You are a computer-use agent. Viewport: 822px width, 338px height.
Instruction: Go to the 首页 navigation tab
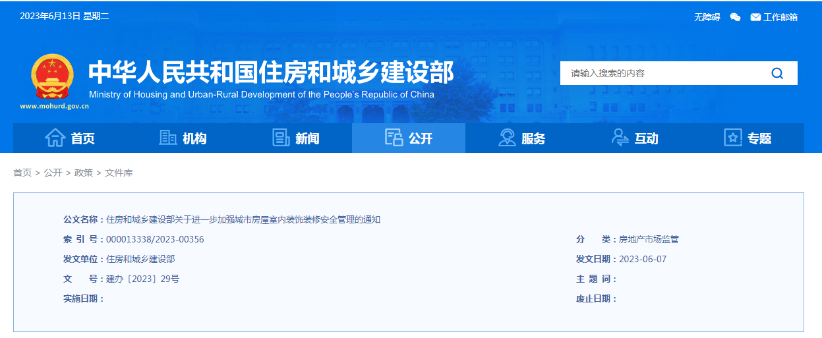point(70,138)
